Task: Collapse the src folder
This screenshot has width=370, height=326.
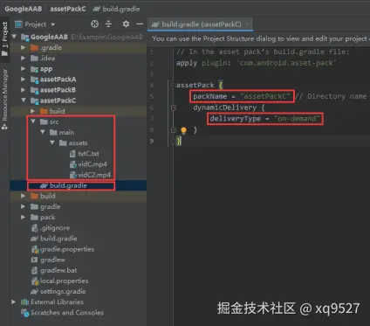Action: 33,121
